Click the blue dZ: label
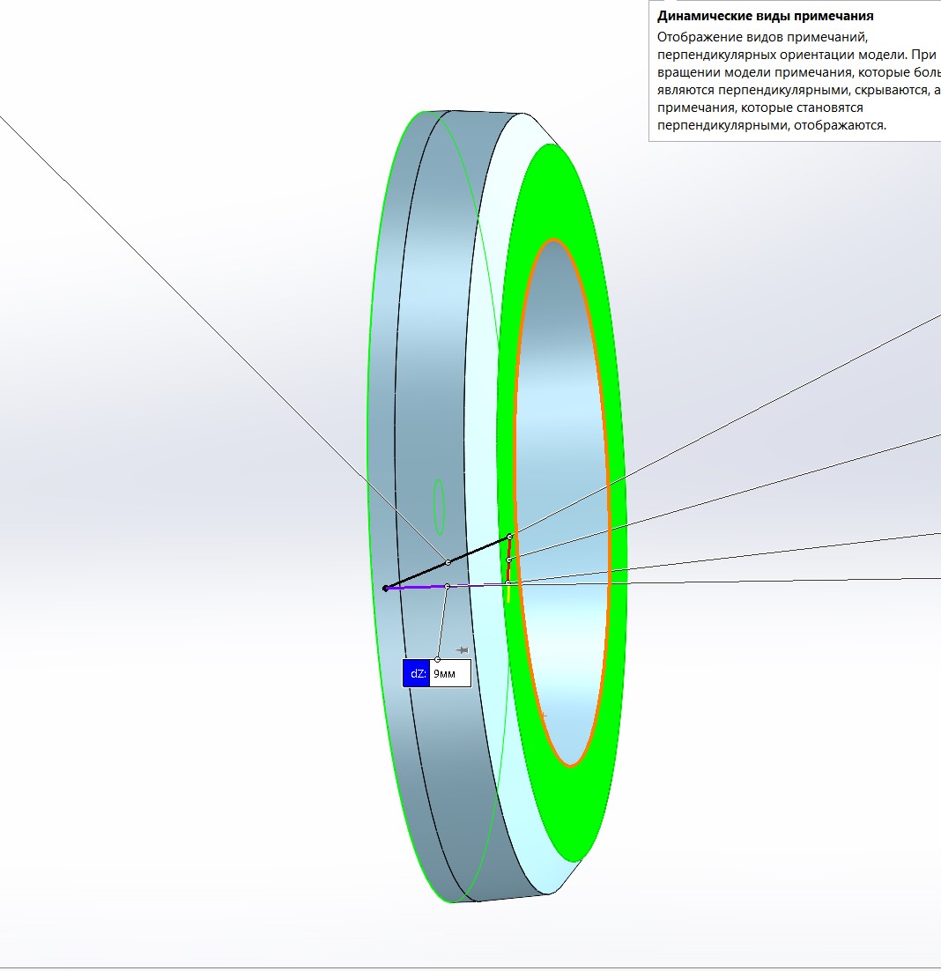 416,674
